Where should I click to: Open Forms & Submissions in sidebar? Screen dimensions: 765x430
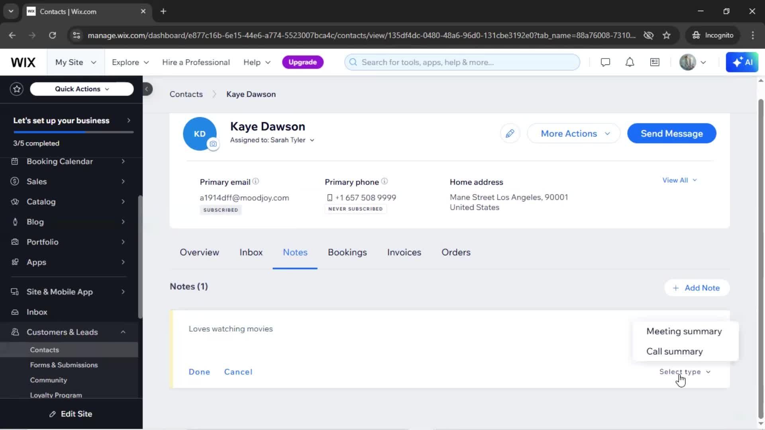64,365
